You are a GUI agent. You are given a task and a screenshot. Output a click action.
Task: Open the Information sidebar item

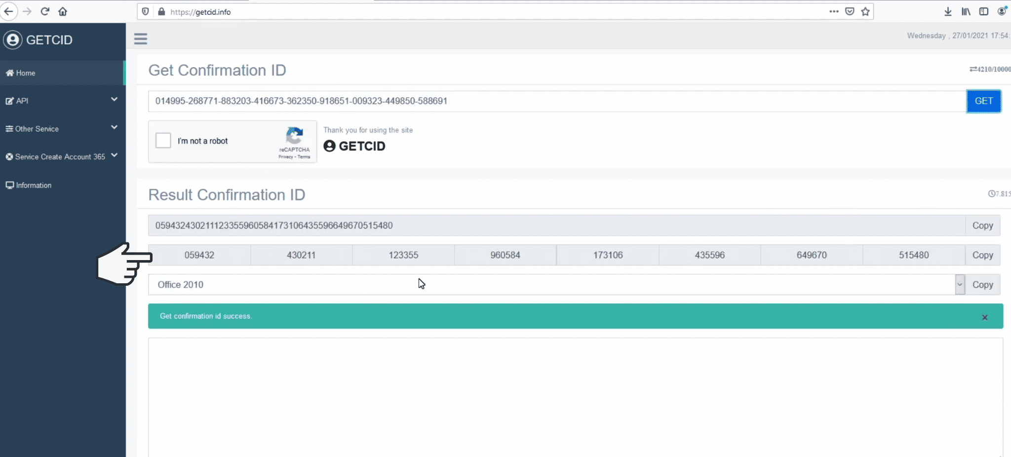(34, 186)
